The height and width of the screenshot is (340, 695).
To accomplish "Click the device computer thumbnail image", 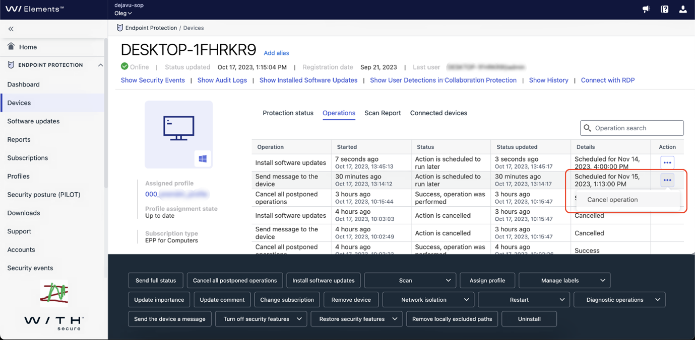I will coord(179,134).
